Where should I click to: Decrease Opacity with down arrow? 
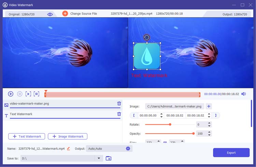click(209, 135)
